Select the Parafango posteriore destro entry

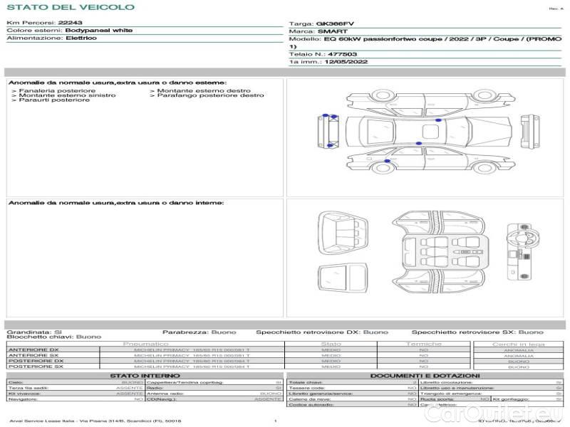pos(210,95)
